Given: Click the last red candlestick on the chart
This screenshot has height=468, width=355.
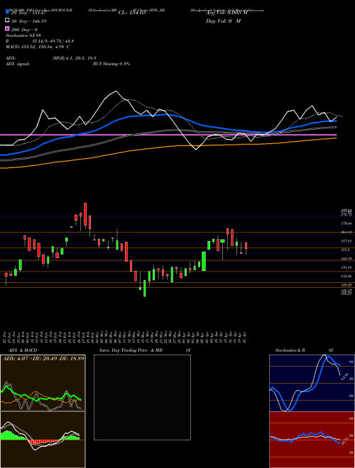Looking at the screenshot, I should 246,246.
